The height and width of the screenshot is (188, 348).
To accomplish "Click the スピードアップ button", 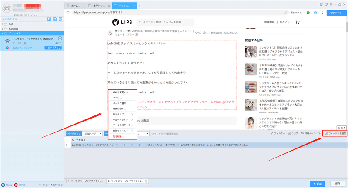I will (53, 48).
